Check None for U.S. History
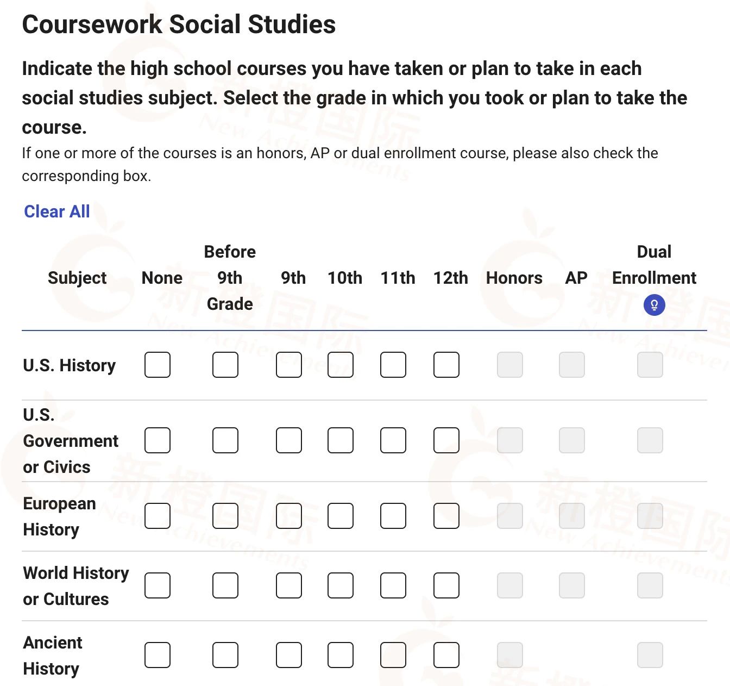 (158, 365)
